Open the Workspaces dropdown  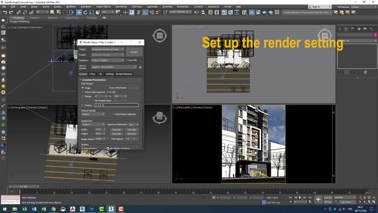click(x=364, y=7)
